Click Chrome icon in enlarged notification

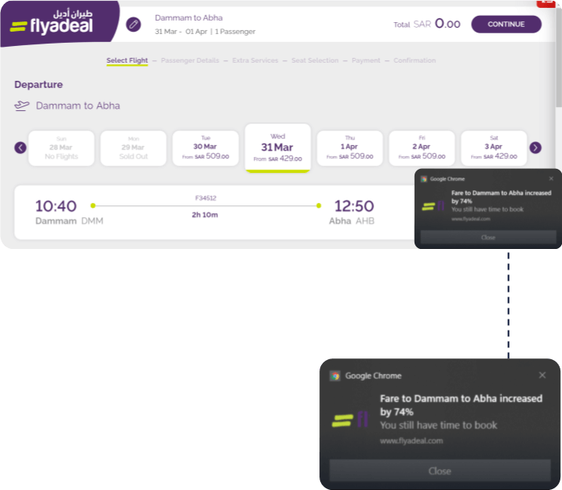(x=335, y=376)
